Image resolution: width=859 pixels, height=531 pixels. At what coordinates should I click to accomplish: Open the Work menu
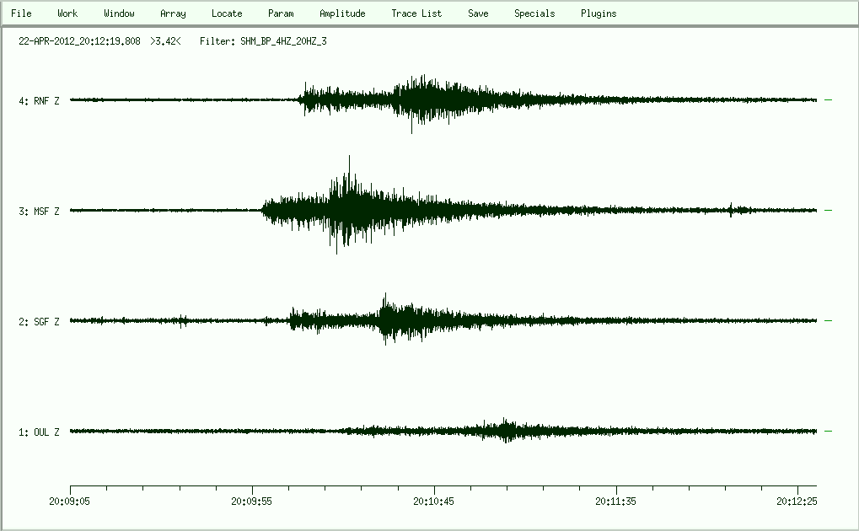point(67,13)
